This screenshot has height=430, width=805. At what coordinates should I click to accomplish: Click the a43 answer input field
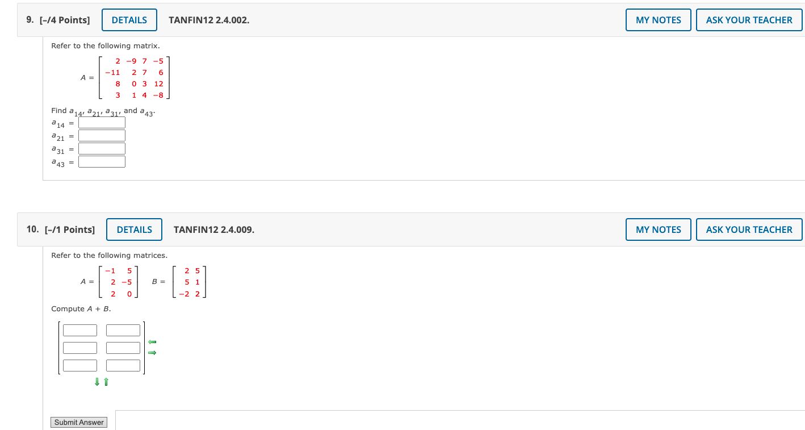tap(102, 161)
